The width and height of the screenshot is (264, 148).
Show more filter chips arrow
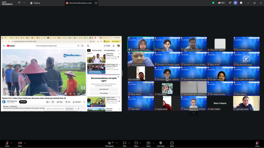(118, 50)
